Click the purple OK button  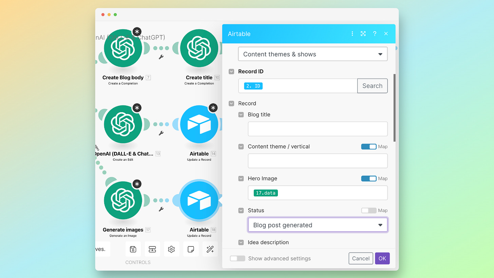[382, 258]
